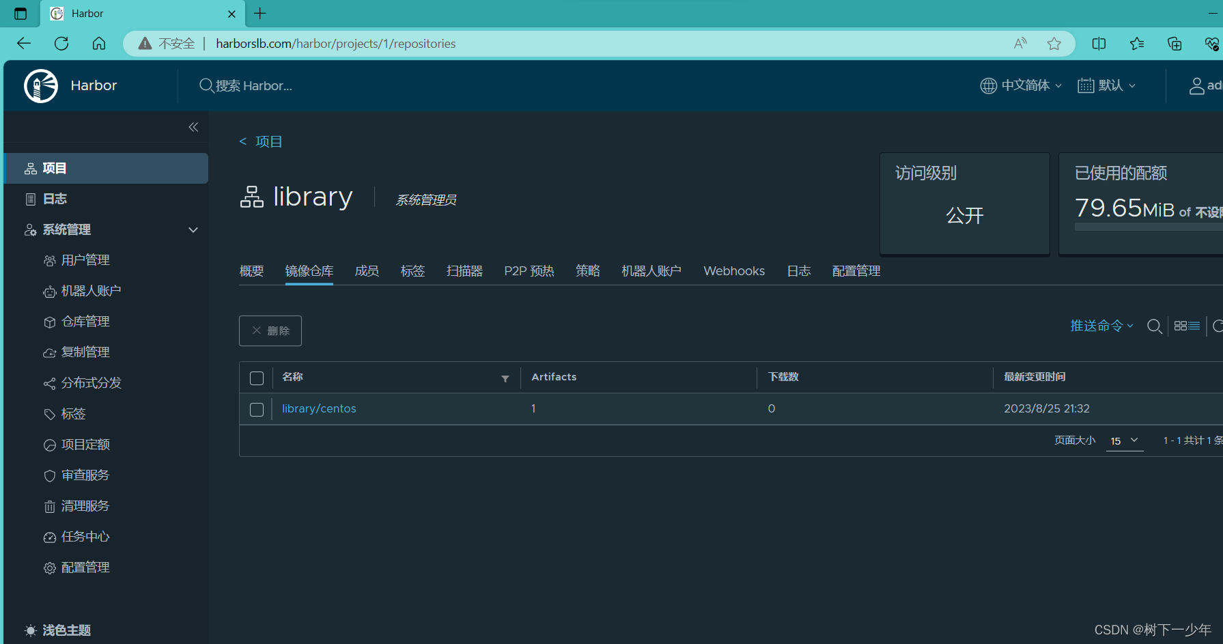Check the library/centos row checkbox
Viewport: 1223px width, 644px height.
257,410
